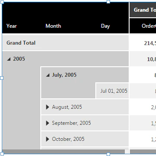Click the bottom-center selection handle
The image size is (156, 156).
108,154
